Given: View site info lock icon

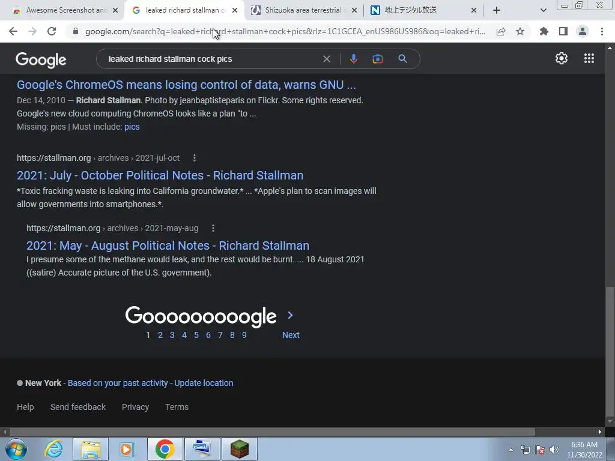Looking at the screenshot, I should (76, 31).
